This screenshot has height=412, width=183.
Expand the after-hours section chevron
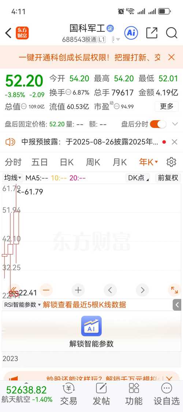click(175, 124)
